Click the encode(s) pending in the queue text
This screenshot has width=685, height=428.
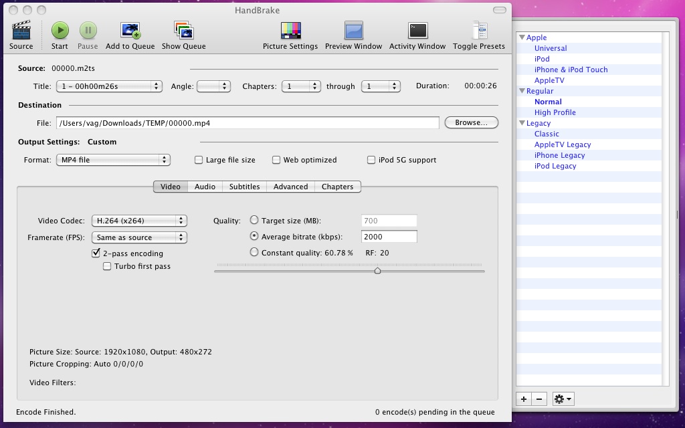click(x=435, y=412)
